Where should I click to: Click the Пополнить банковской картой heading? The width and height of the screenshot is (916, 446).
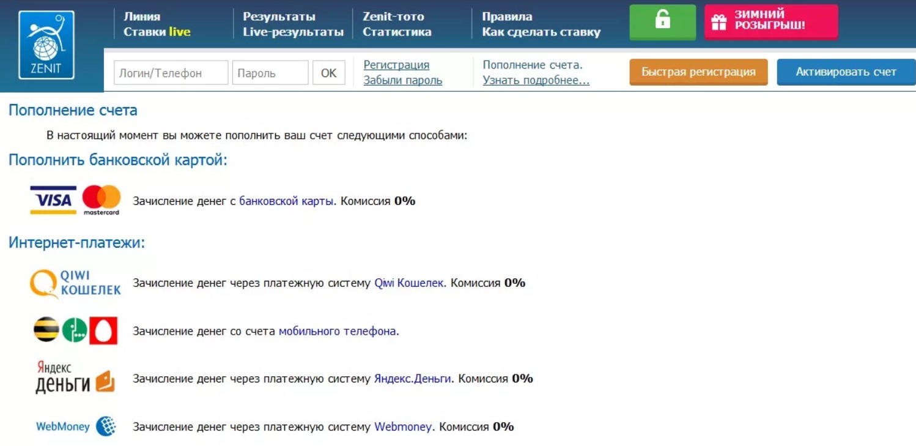(118, 160)
